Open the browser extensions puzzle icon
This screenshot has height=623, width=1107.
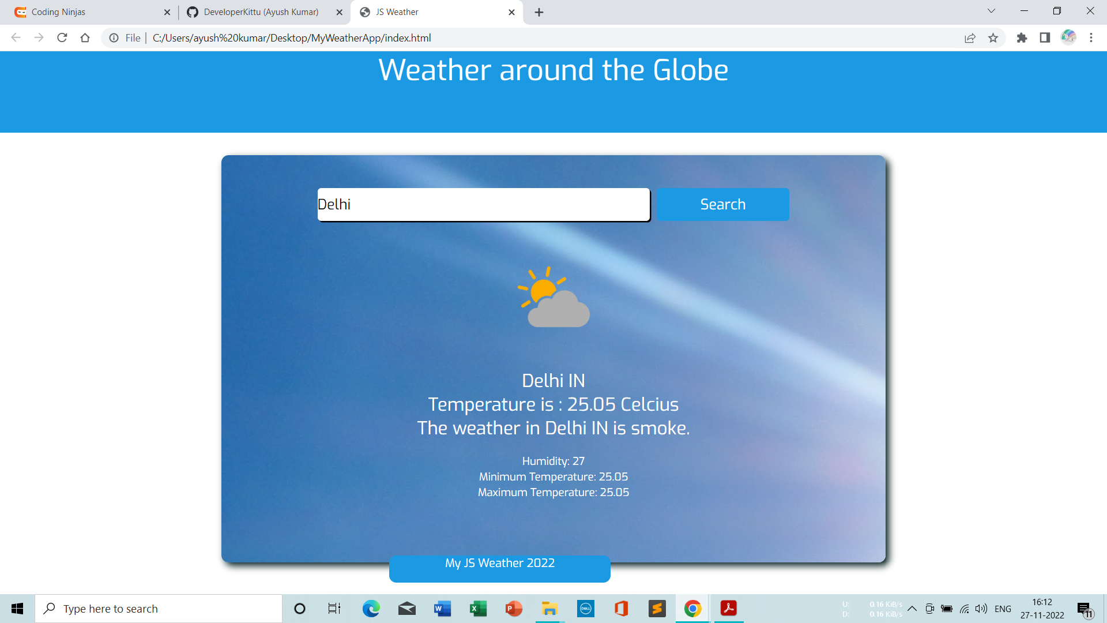pyautogui.click(x=1022, y=37)
